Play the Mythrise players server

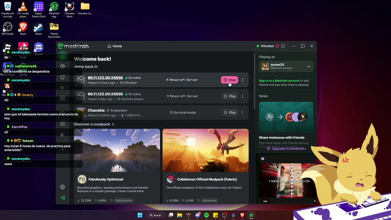pyautogui.click(x=230, y=96)
